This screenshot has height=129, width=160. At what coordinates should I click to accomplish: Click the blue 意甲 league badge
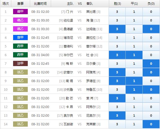[20, 37]
